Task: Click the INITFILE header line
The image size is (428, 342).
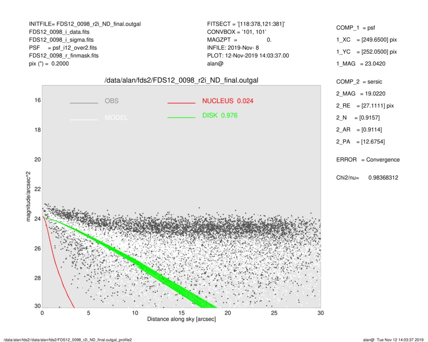Action: tap(85, 24)
